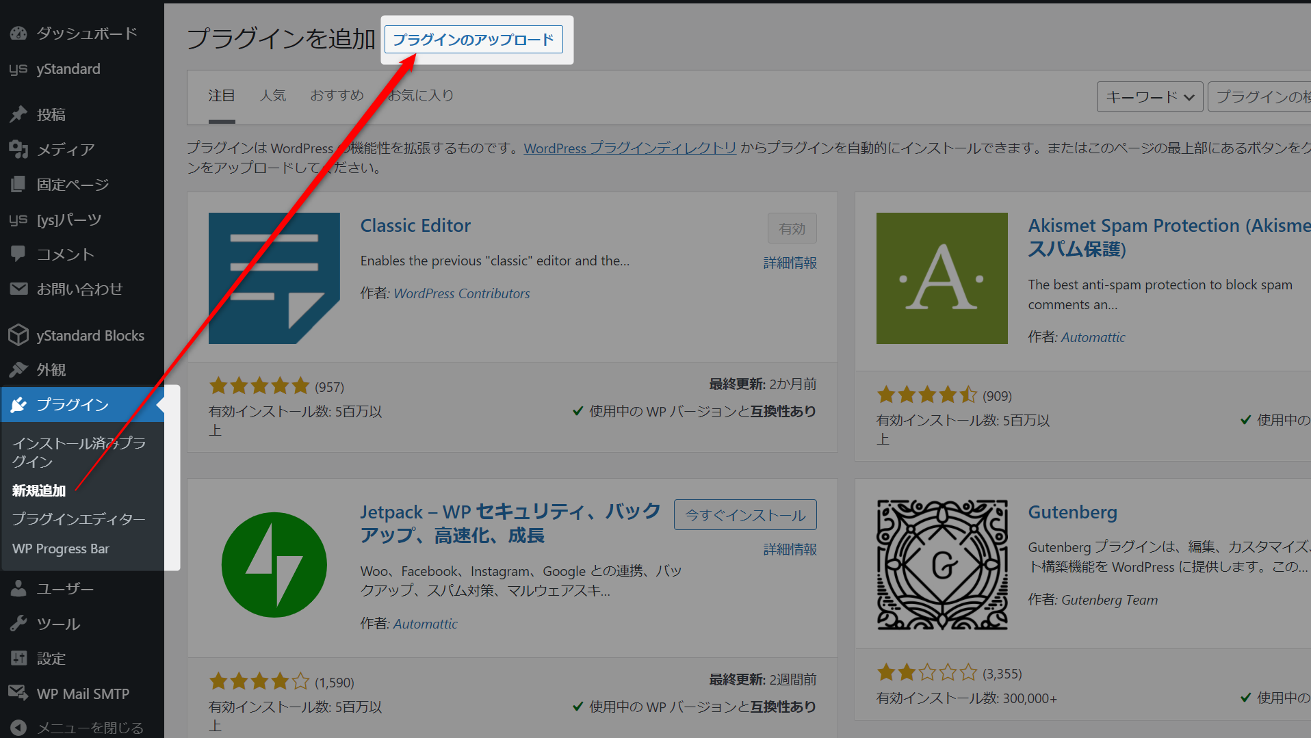Click 最終更新: 2か月前 on Classic Editor
Image resolution: width=1311 pixels, height=738 pixels.
(x=762, y=384)
